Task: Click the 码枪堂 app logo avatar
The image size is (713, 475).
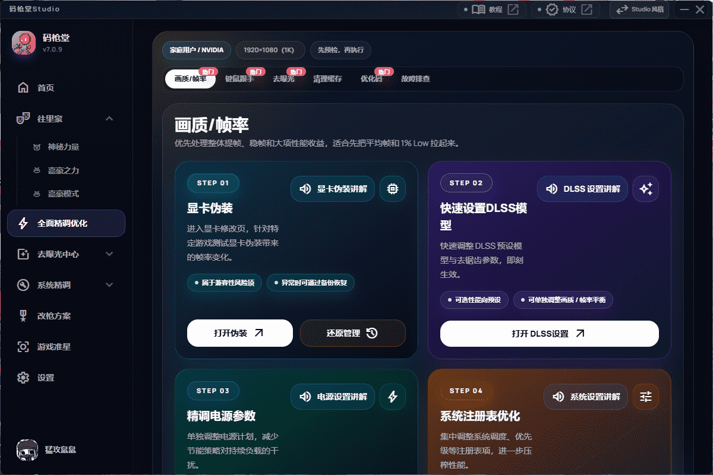Action: [24, 43]
